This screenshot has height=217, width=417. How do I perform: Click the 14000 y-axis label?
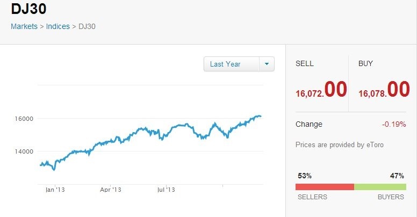pyautogui.click(x=24, y=151)
